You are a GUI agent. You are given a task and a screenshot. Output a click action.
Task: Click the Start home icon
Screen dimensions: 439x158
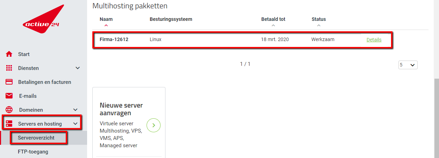[9, 54]
